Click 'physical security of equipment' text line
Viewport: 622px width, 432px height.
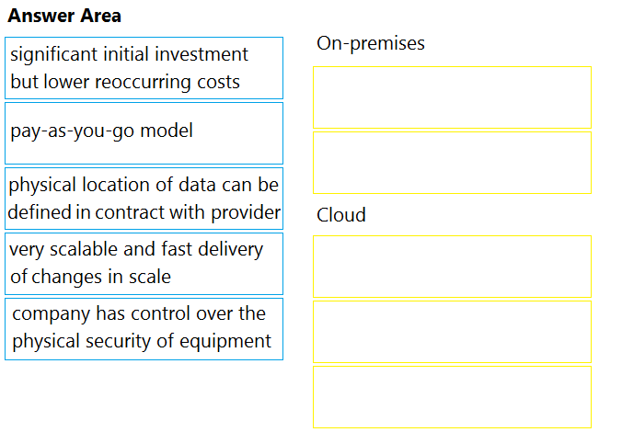pos(142,342)
